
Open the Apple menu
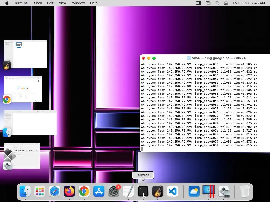pyautogui.click(x=7, y=3)
